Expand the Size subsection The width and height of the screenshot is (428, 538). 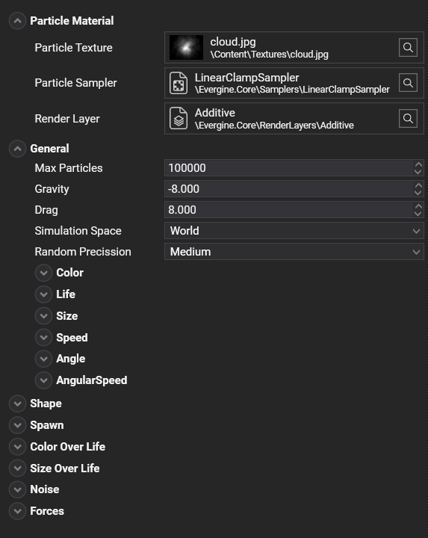click(x=43, y=316)
